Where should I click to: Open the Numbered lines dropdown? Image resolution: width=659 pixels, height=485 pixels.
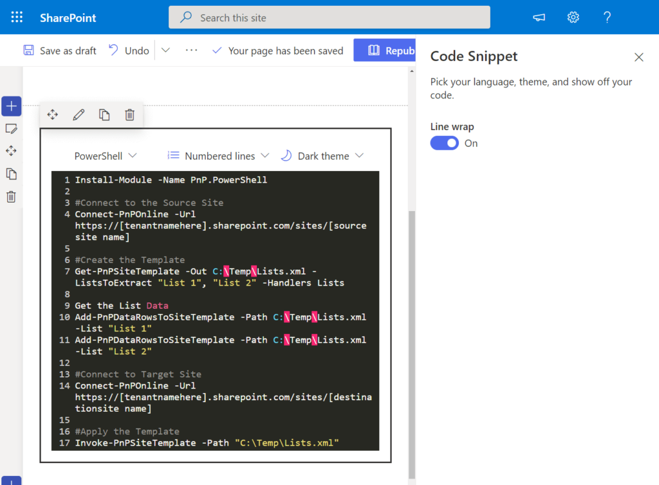pos(218,156)
